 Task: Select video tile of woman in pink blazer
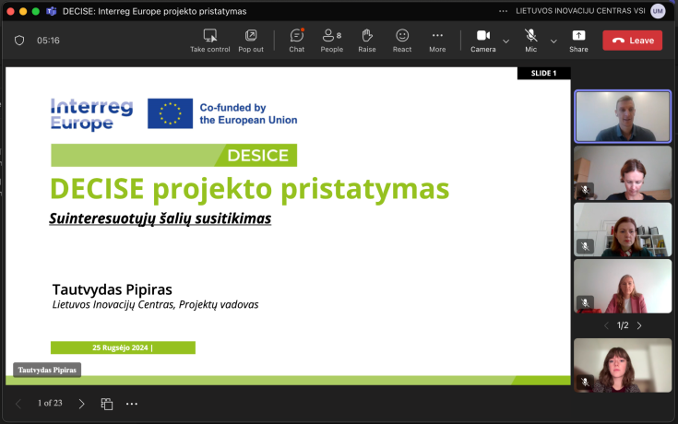tap(623, 286)
